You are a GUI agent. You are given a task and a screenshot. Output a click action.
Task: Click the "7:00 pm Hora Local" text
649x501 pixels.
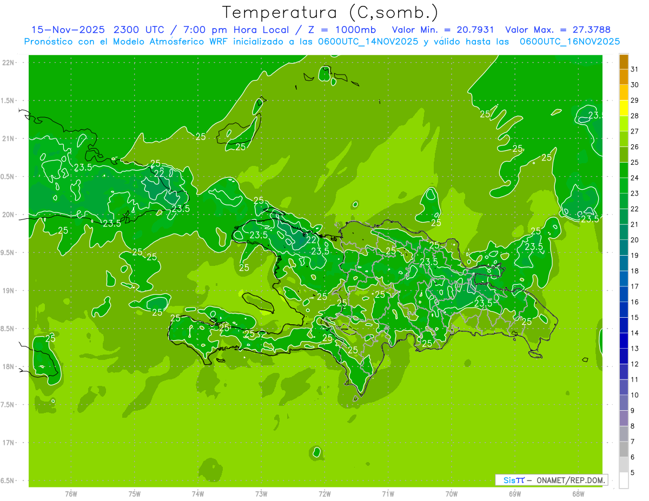click(x=237, y=30)
